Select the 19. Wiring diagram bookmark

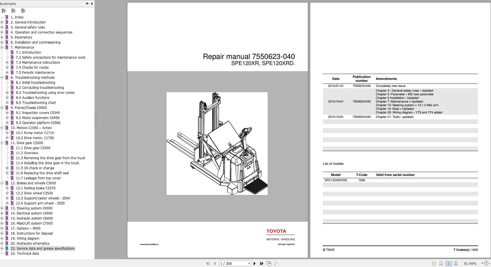click(25, 238)
